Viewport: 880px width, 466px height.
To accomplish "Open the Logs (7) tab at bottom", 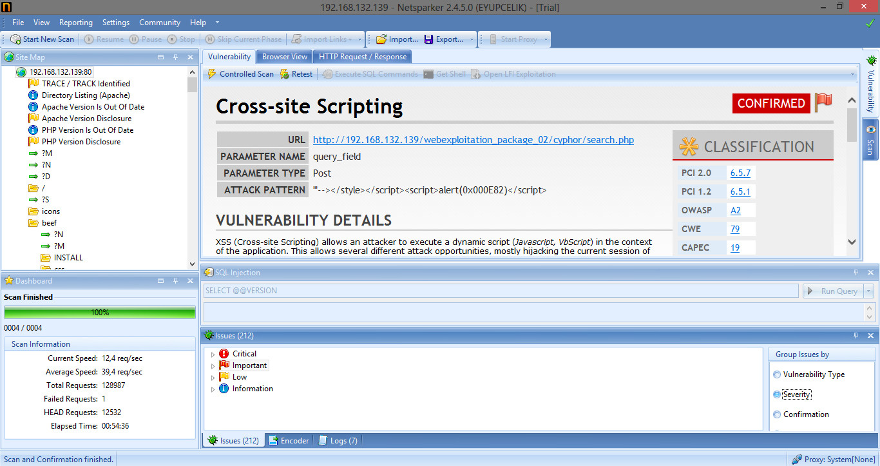I will 338,441.
